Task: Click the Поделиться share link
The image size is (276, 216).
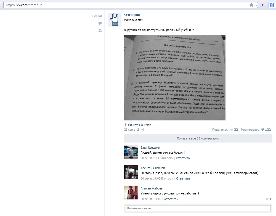Action: click(x=221, y=130)
